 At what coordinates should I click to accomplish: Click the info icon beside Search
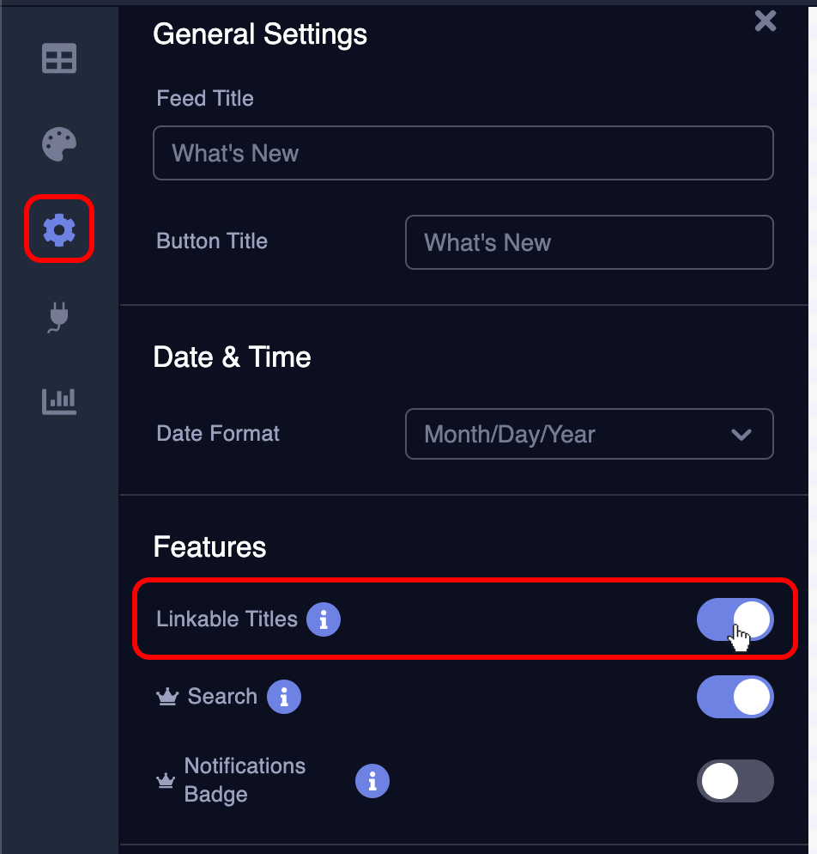tap(283, 697)
